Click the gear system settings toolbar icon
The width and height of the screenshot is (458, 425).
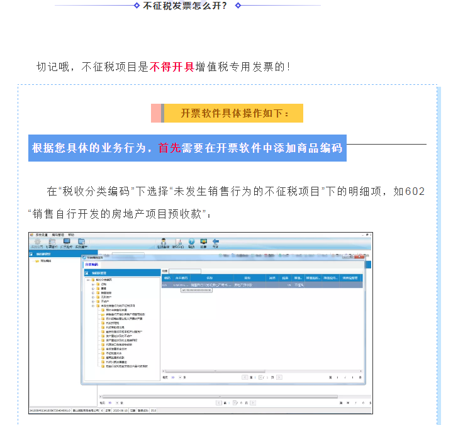(37, 241)
